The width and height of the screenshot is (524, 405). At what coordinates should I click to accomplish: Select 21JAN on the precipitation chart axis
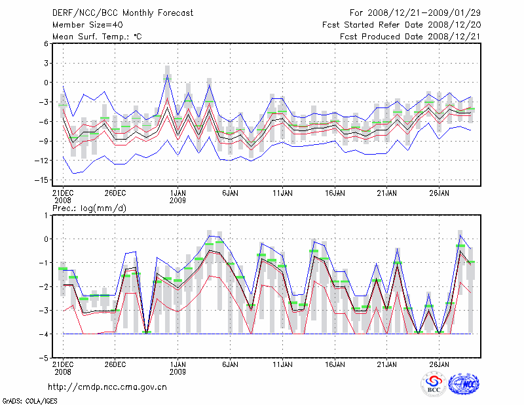point(387,364)
